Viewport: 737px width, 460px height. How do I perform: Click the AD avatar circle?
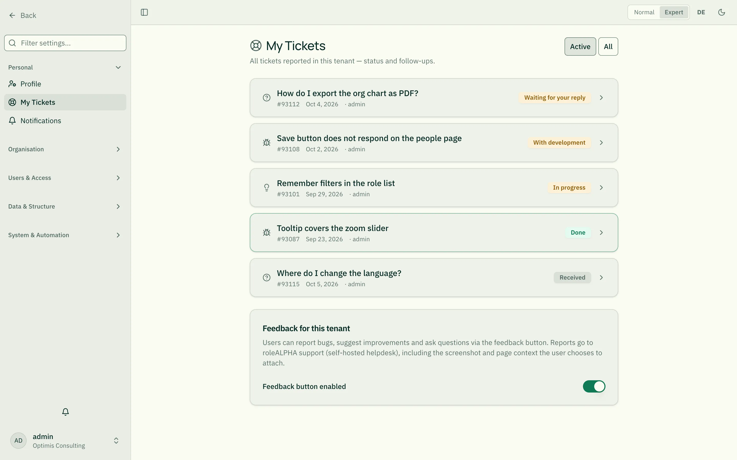pos(18,441)
